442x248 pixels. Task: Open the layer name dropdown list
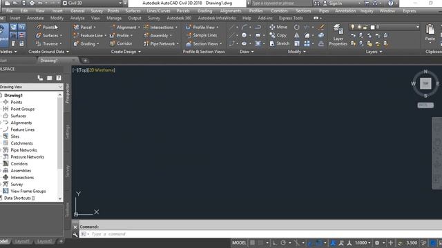point(417,27)
